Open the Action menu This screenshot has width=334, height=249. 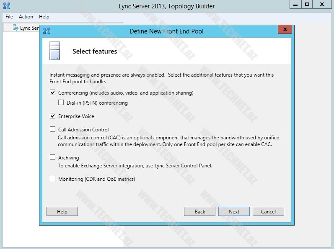tap(26, 17)
